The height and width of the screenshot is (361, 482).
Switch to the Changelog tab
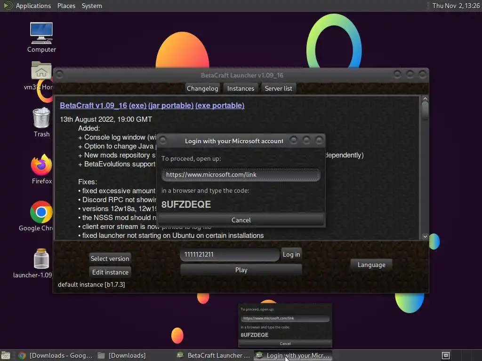point(202,88)
